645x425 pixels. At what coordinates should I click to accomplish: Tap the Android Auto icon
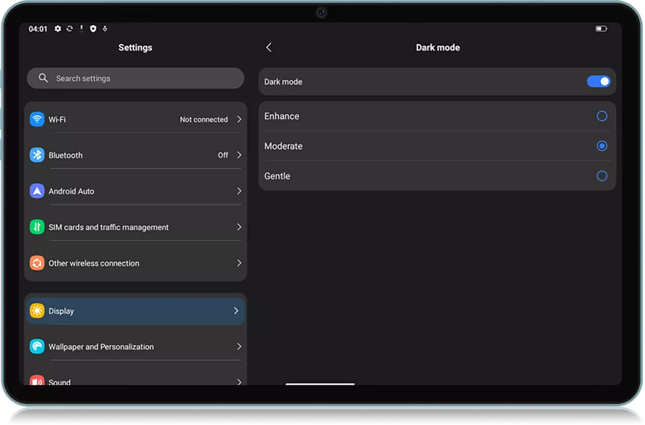[37, 191]
